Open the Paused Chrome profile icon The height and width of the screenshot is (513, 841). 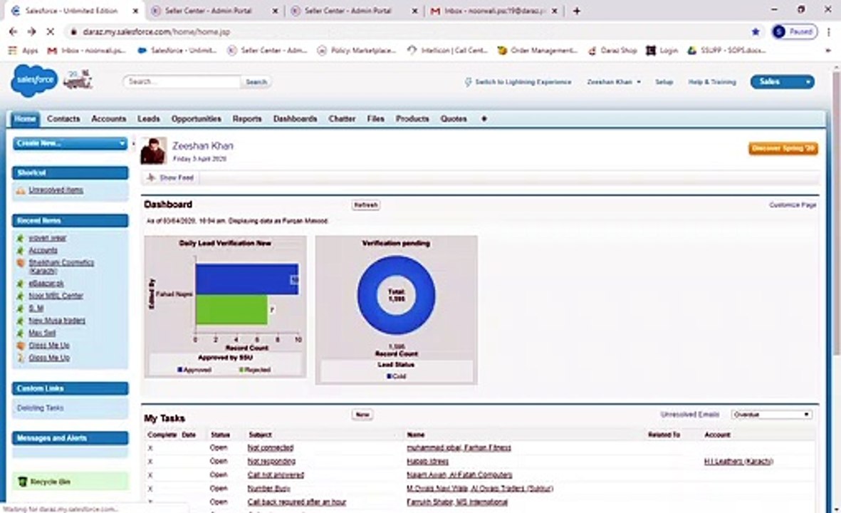point(795,31)
